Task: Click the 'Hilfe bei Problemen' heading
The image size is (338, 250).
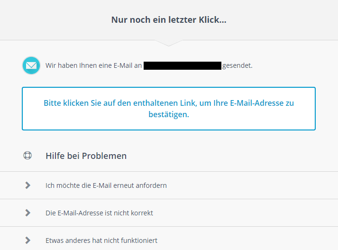Action: (x=86, y=156)
